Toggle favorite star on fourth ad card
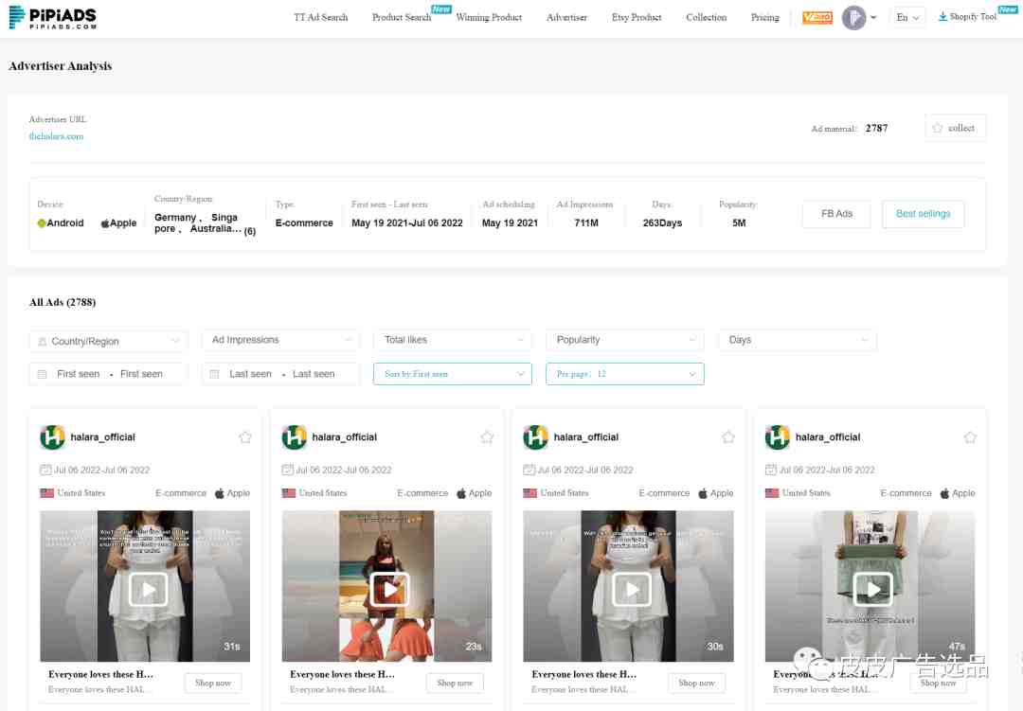The width and height of the screenshot is (1023, 711). [970, 437]
